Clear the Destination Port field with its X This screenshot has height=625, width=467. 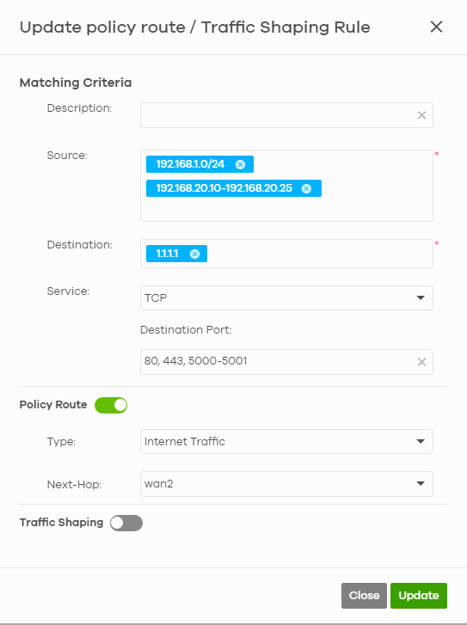421,362
